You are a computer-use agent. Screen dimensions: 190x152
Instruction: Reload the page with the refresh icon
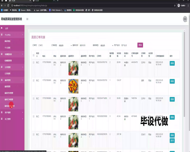tap(8, 5)
